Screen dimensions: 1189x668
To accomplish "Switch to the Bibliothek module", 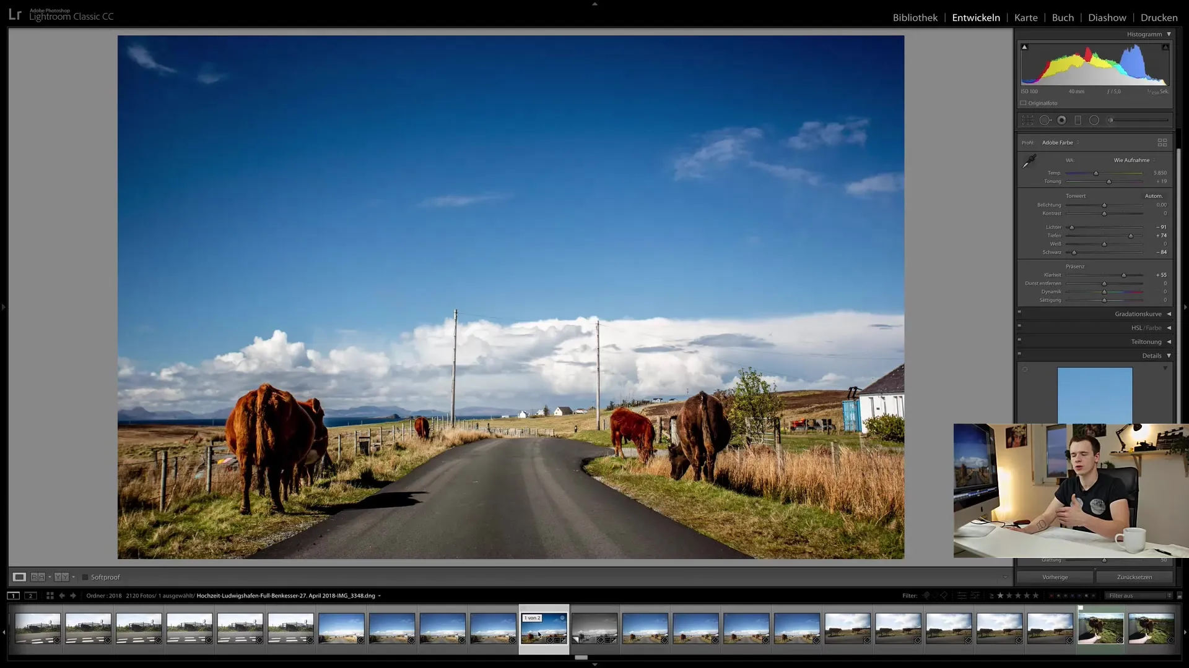I will click(915, 18).
